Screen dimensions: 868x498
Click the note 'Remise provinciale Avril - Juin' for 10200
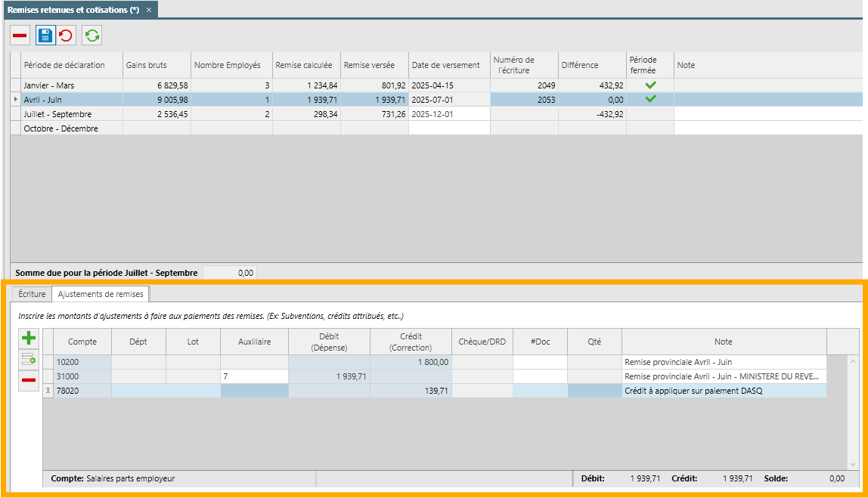(724, 362)
